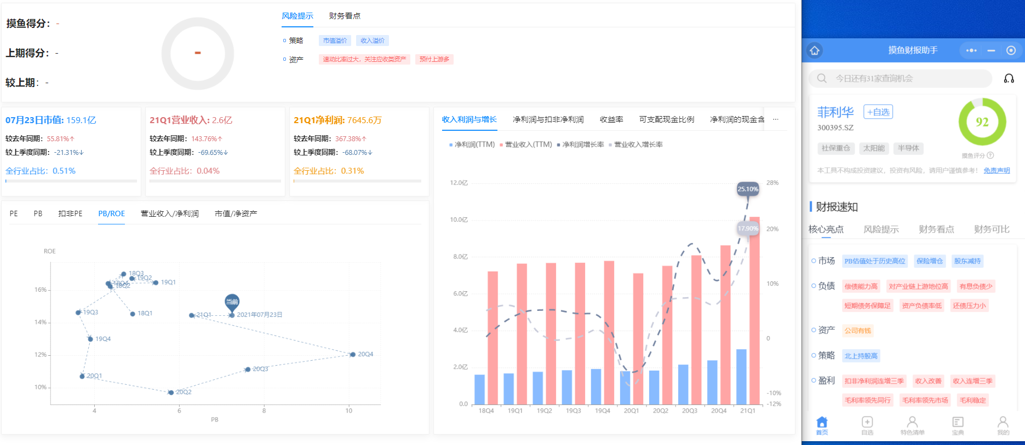Open the 免责声明 link
This screenshot has height=445, width=1025.
tap(997, 170)
